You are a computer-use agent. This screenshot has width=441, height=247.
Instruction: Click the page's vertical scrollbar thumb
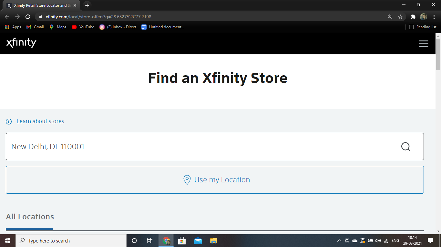(x=438, y=54)
